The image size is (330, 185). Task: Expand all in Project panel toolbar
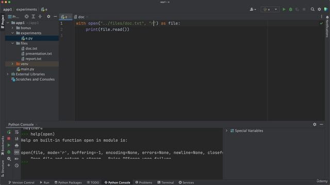[33, 16]
